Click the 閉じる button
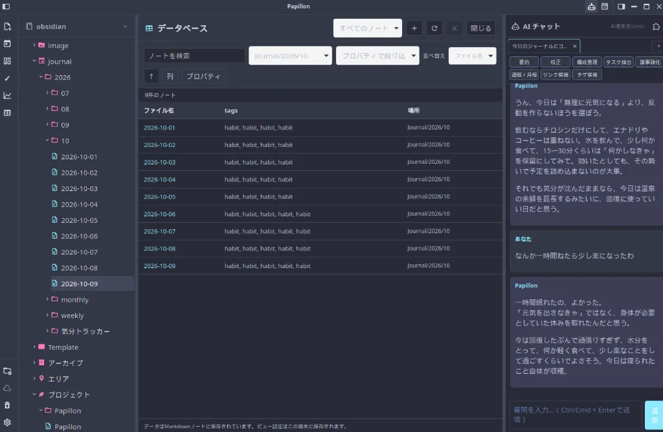 pyautogui.click(x=481, y=28)
